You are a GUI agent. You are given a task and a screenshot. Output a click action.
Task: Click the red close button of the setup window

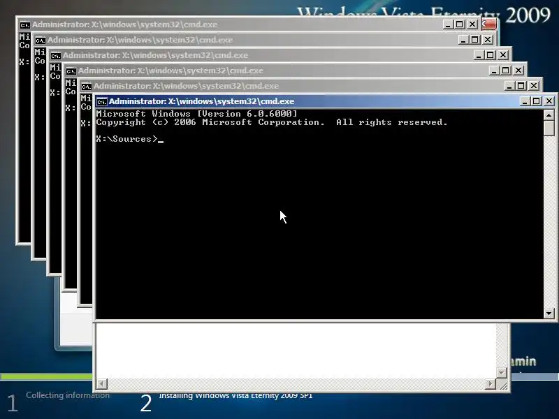[488, 24]
